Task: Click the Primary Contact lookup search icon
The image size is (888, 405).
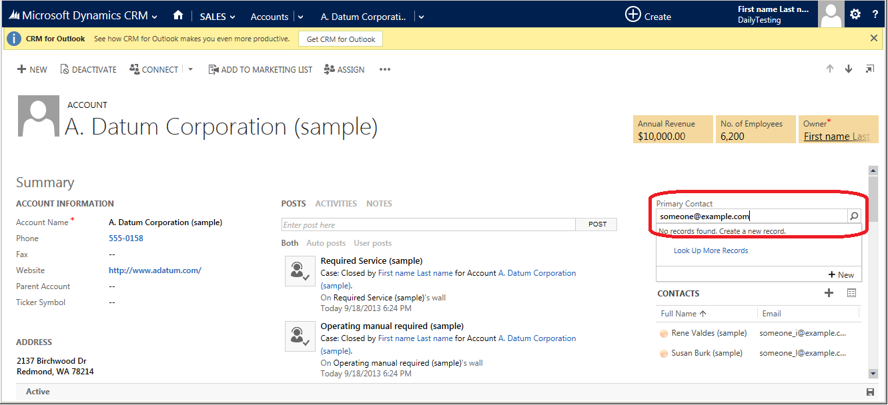Action: (x=854, y=216)
